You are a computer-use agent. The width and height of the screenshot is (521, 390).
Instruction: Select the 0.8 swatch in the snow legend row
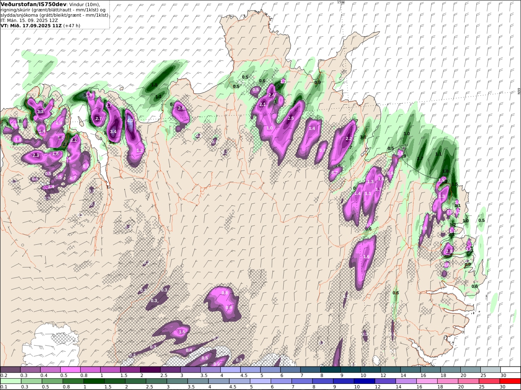(x=90, y=369)
